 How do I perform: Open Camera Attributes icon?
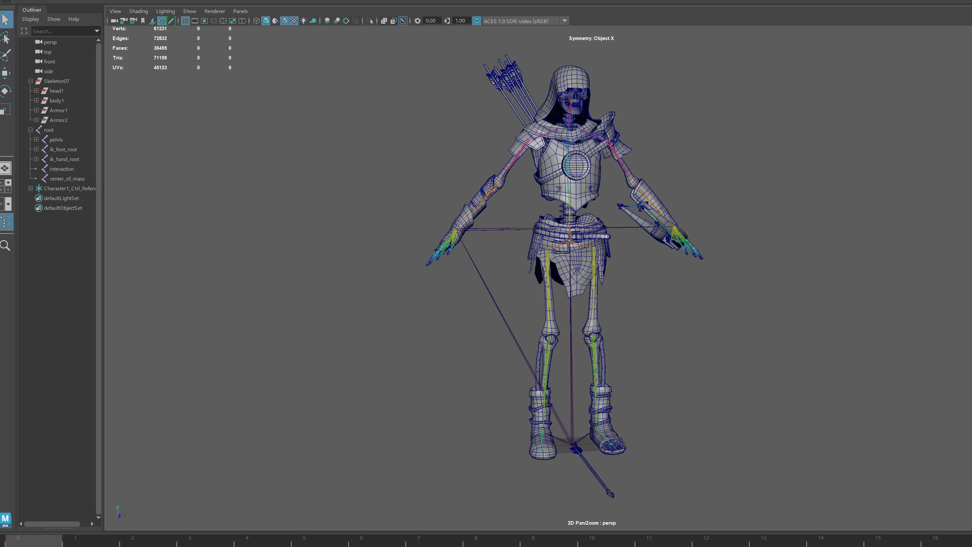pos(133,21)
